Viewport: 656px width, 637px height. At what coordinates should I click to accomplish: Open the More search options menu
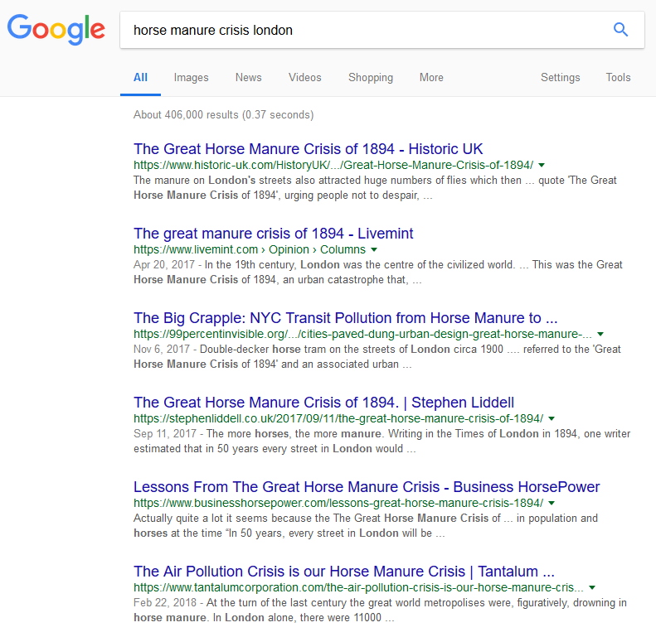point(430,77)
